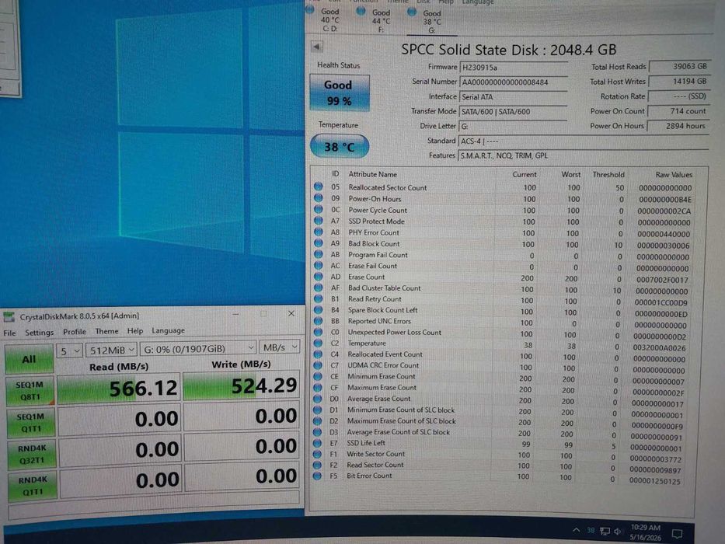Click status icon for Reallocated Event Count row

point(318,354)
